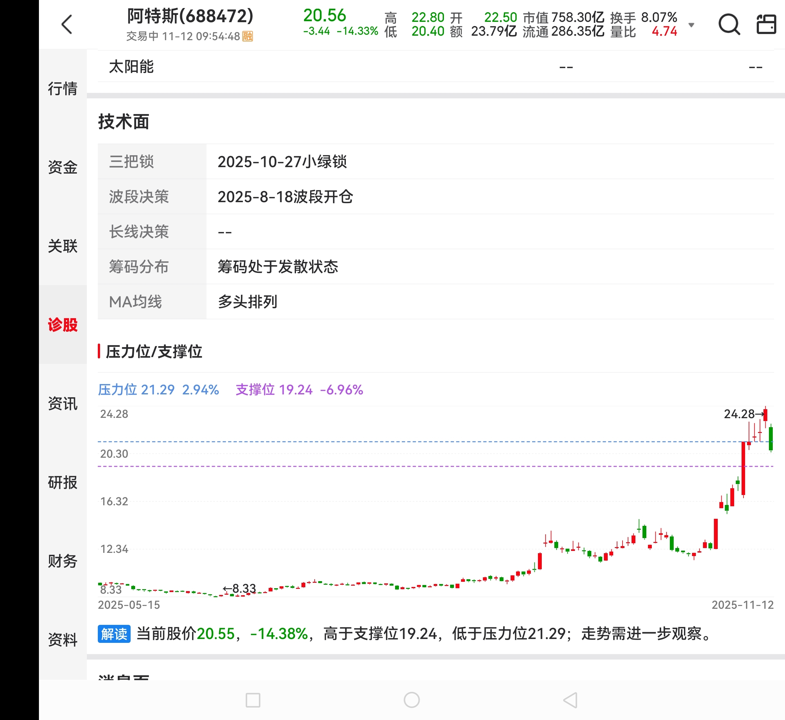This screenshot has height=720, width=785.
Task: Open the 财务 sidebar tab
Action: [x=62, y=561]
